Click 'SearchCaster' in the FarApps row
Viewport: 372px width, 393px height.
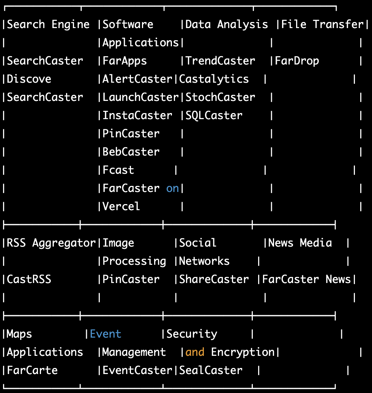point(45,61)
